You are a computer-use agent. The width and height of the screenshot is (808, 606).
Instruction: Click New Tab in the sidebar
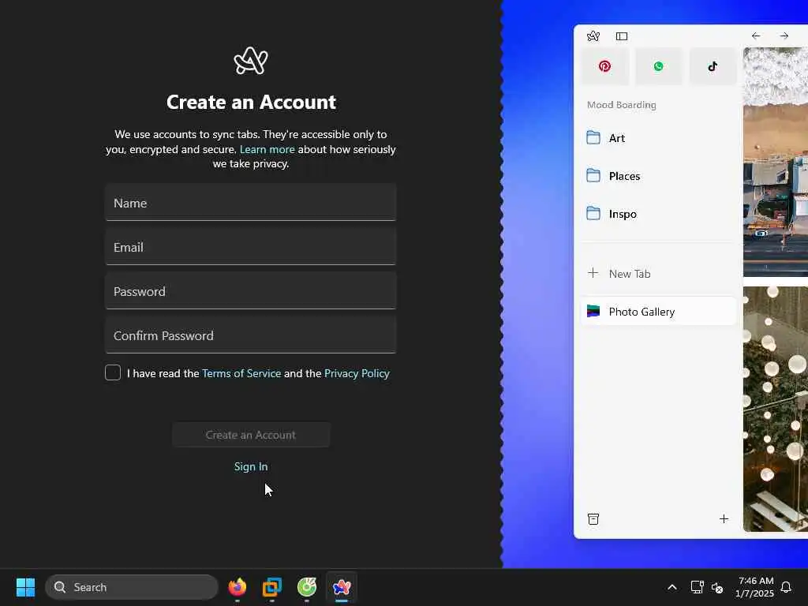pos(659,274)
